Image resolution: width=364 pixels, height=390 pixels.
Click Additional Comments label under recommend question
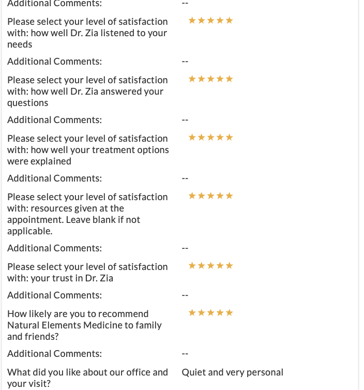tap(54, 354)
